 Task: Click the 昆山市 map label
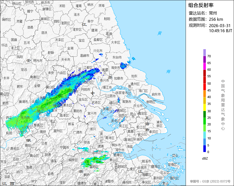133,115
